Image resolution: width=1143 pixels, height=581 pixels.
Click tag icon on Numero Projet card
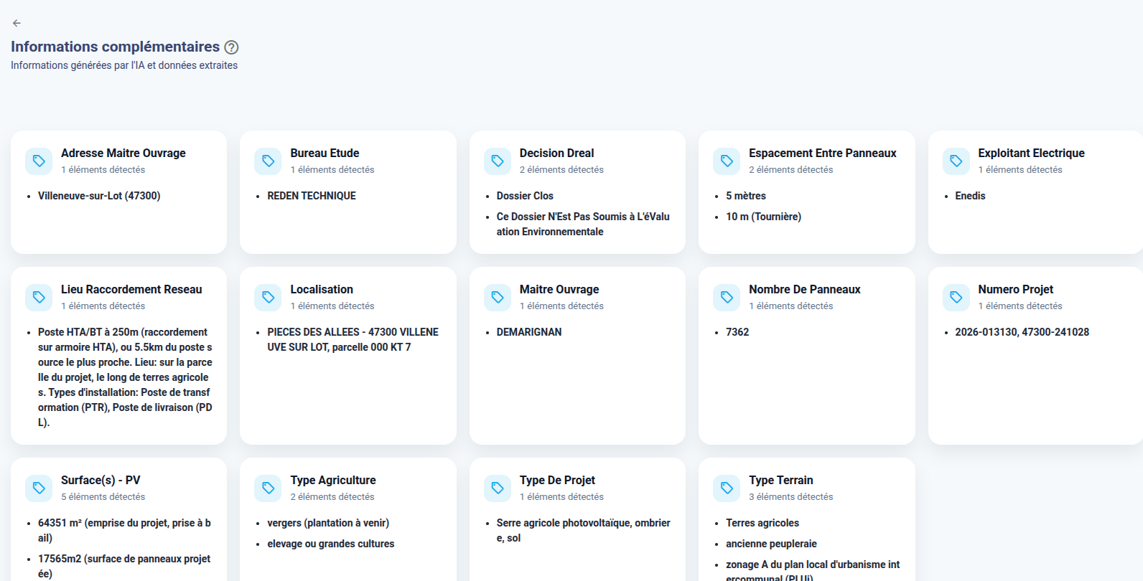(956, 297)
